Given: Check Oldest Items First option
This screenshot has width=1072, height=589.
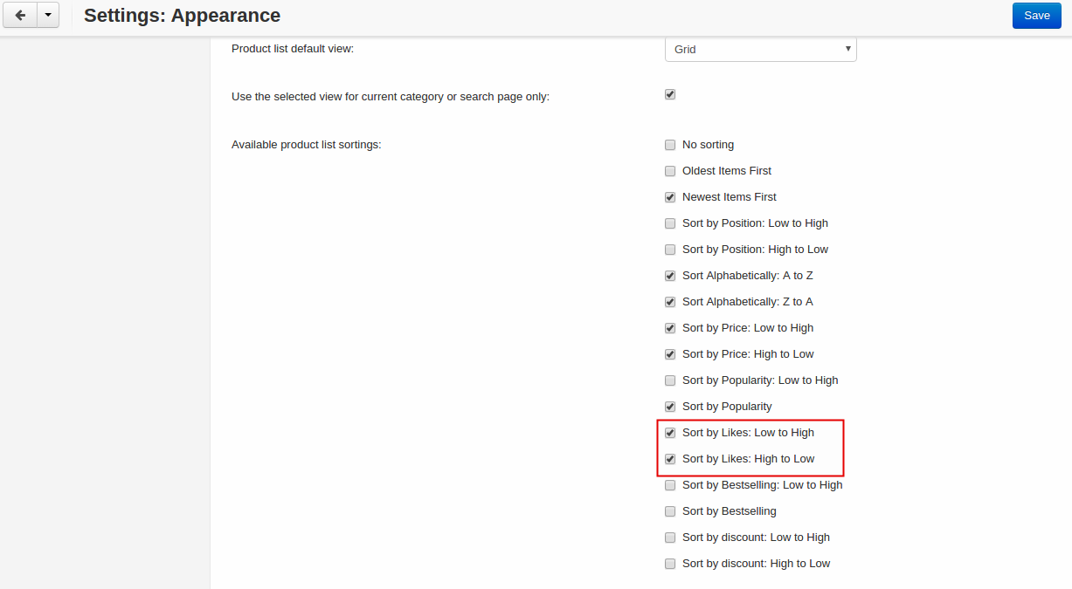Looking at the screenshot, I should tap(670, 171).
